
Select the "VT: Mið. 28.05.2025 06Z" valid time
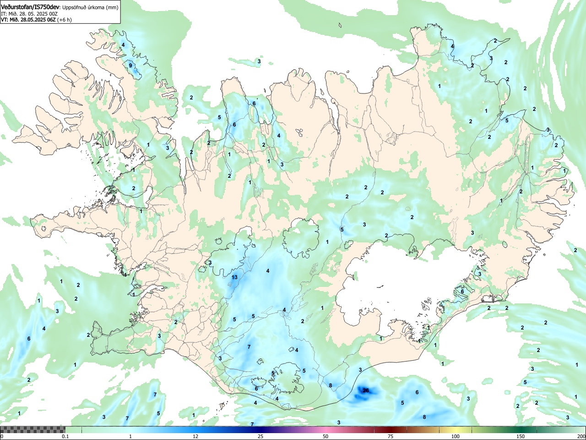28,20
